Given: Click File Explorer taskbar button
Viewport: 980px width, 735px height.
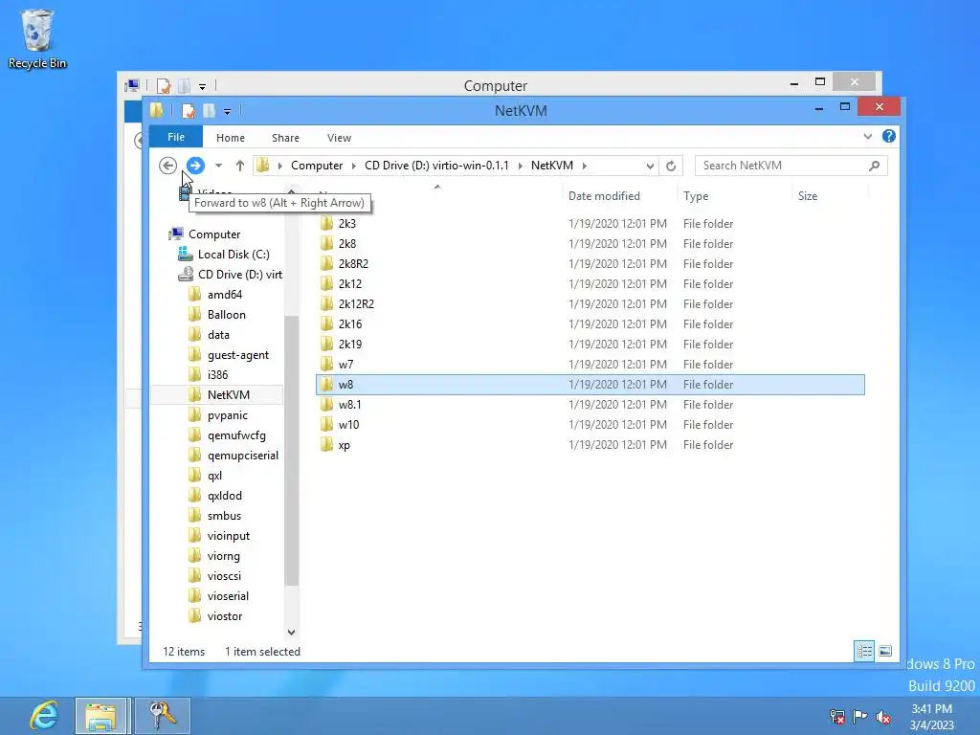Looking at the screenshot, I should [101, 716].
